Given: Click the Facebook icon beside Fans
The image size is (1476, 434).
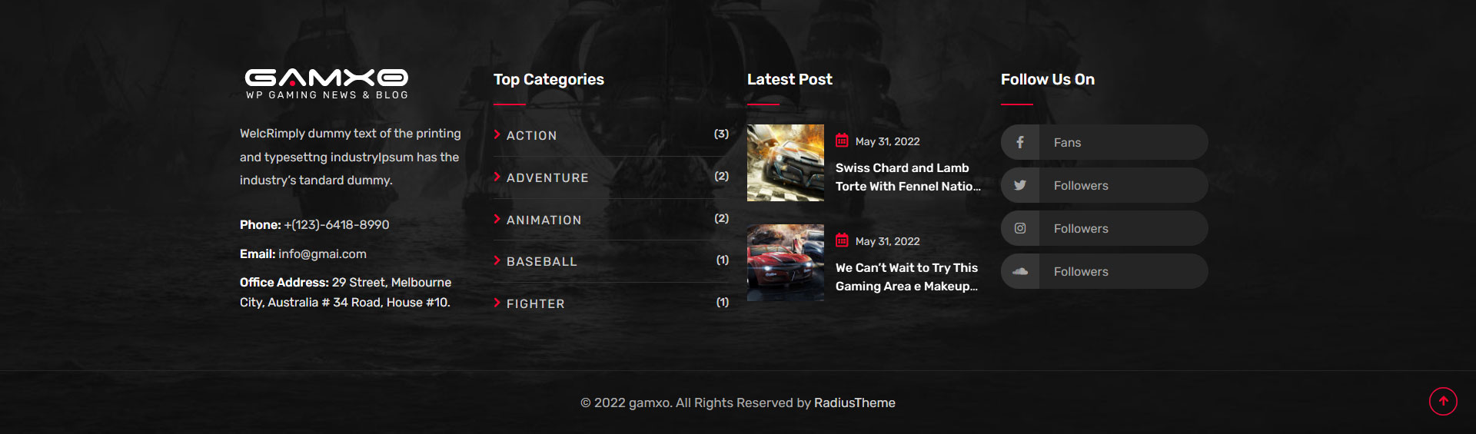Looking at the screenshot, I should (1020, 142).
